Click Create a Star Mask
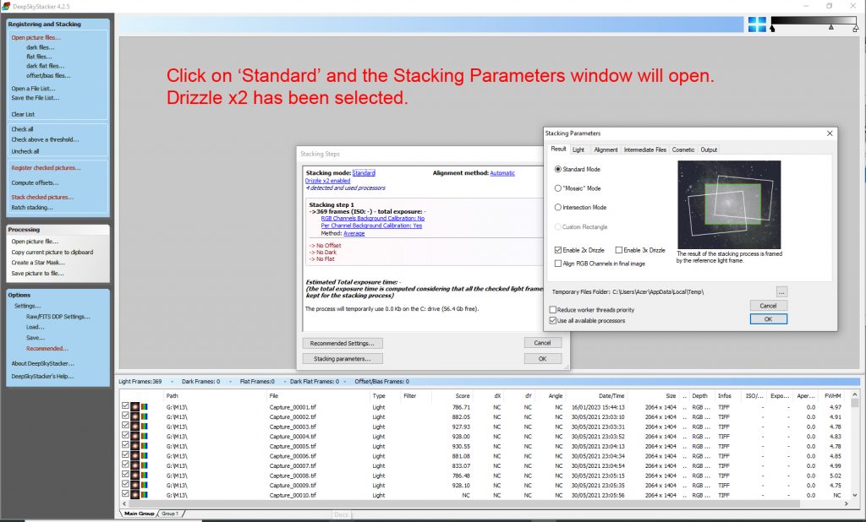Image resolution: width=866 pixels, height=522 pixels. tap(37, 263)
